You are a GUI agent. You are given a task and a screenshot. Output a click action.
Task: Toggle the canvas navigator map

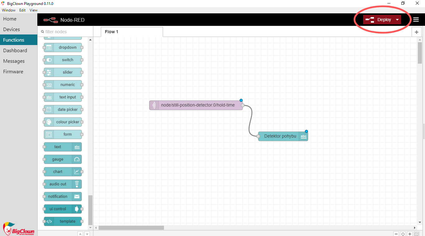pyautogui.click(x=417, y=234)
